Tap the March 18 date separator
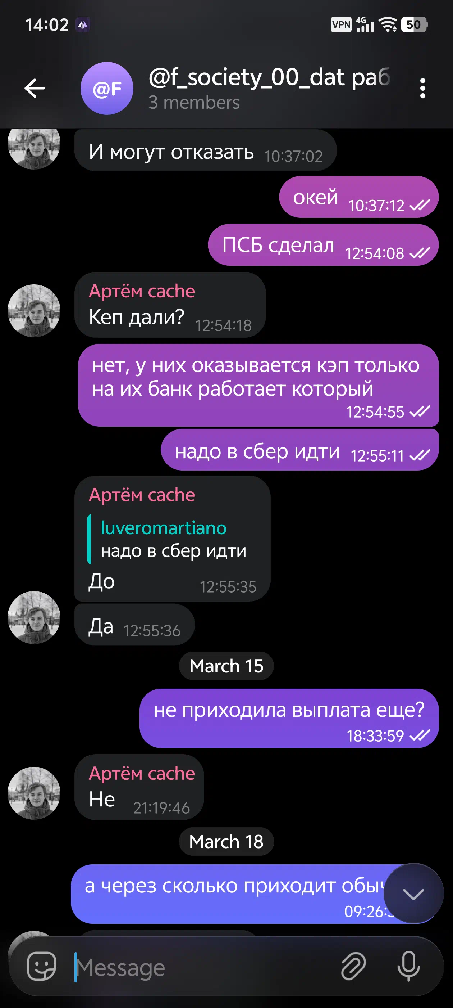 (x=226, y=841)
